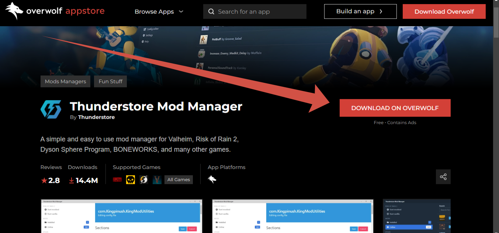Click the Download Overwolf button
The image size is (499, 233).
pos(444,11)
